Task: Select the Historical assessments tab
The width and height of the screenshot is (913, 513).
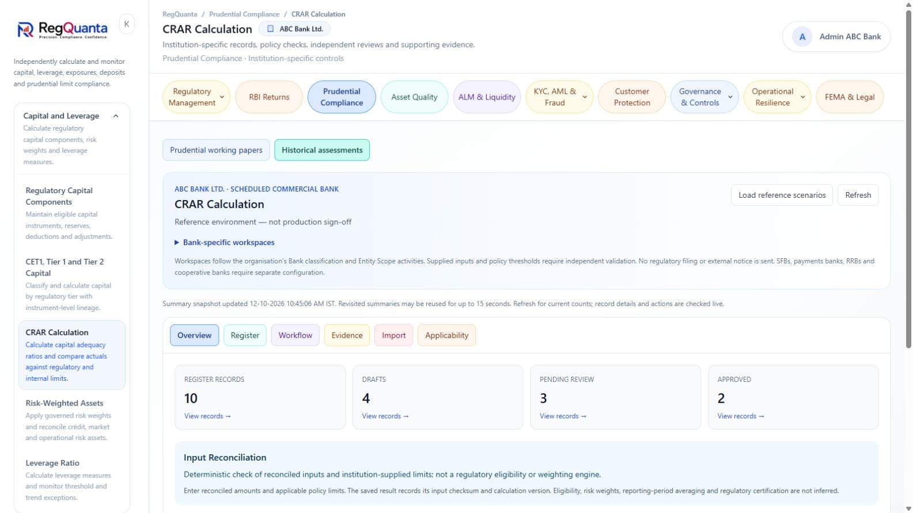Action: 322,150
